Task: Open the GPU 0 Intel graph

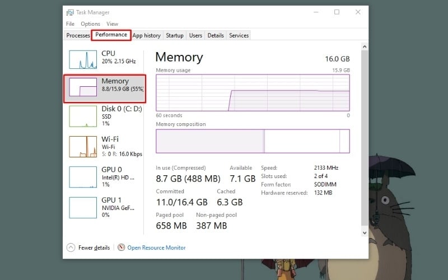Action: pos(83,176)
